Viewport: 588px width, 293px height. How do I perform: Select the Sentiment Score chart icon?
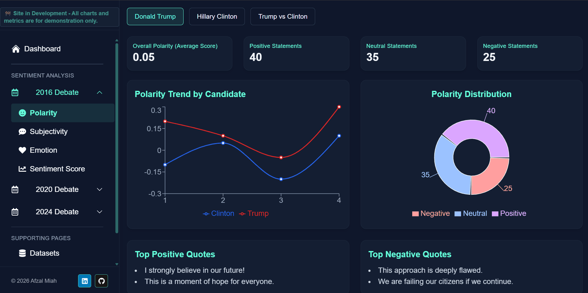click(x=22, y=169)
